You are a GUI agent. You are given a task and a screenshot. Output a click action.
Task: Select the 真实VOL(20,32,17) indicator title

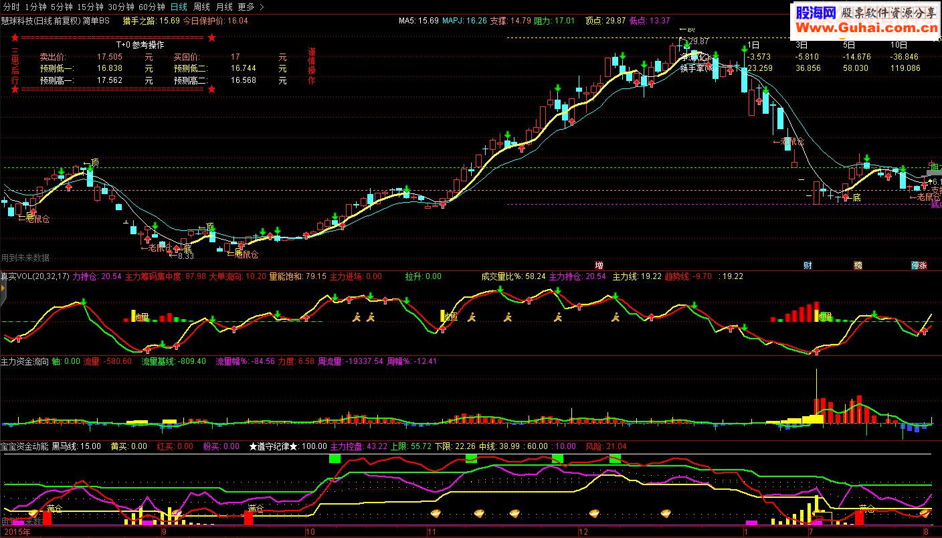click(35, 276)
